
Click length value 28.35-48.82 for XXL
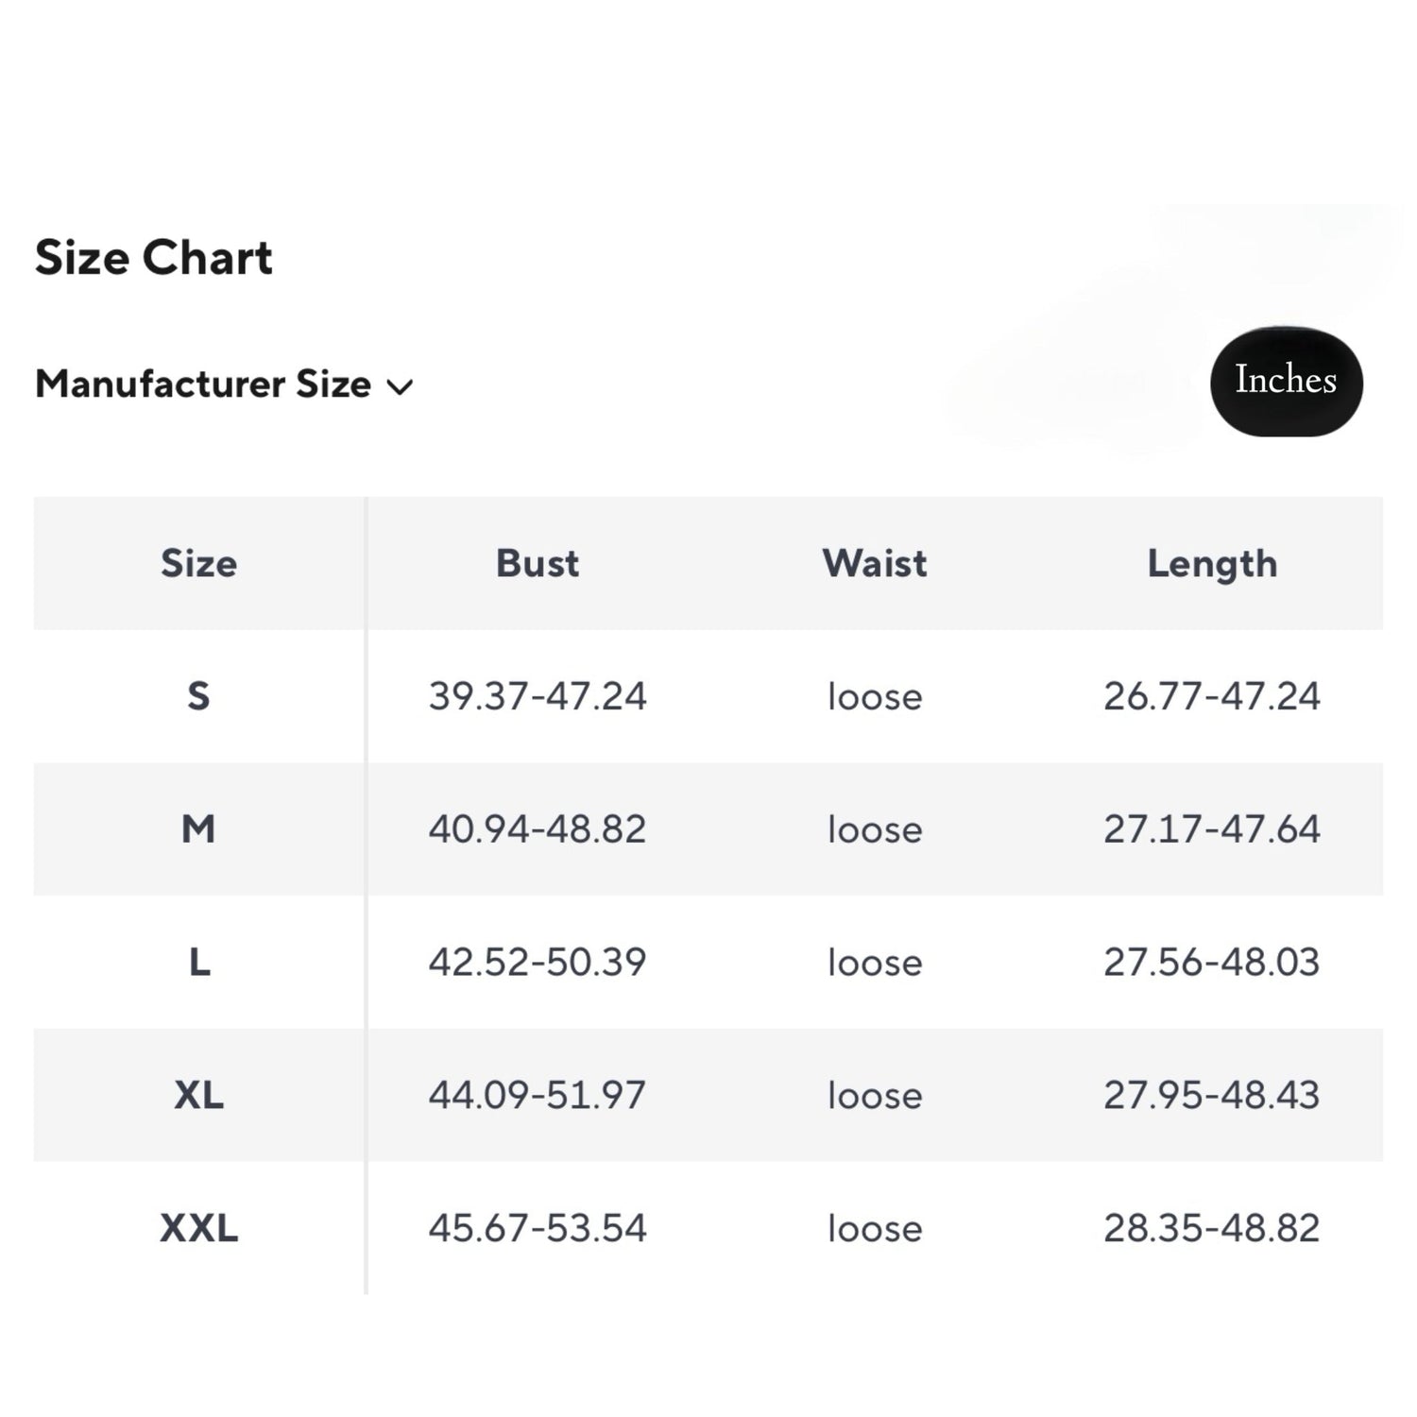click(1212, 1228)
